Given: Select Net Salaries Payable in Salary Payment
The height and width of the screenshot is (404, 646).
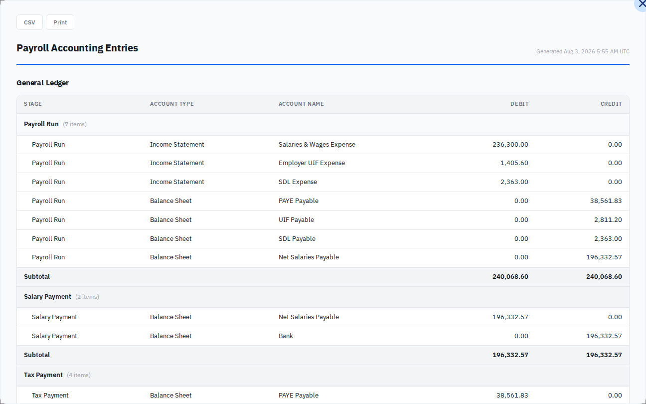Looking at the screenshot, I should [x=309, y=317].
